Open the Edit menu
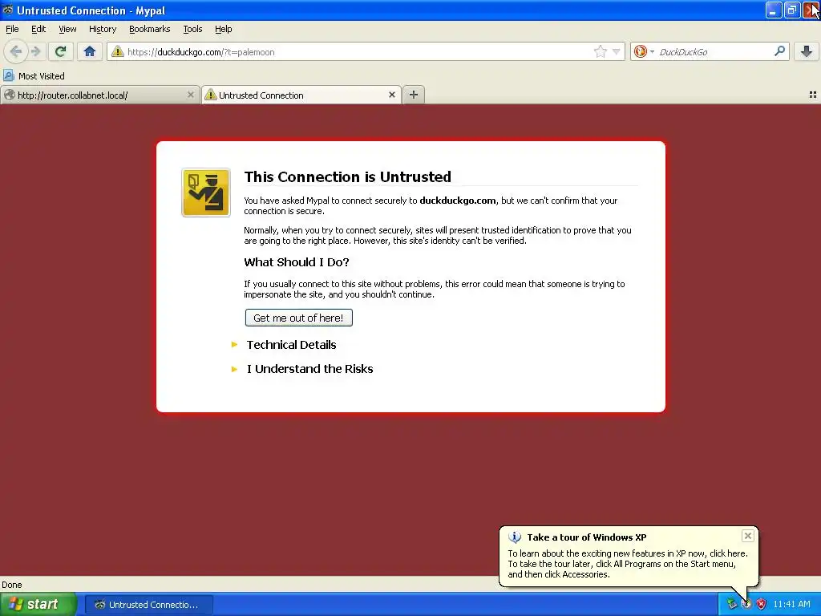 (38, 29)
